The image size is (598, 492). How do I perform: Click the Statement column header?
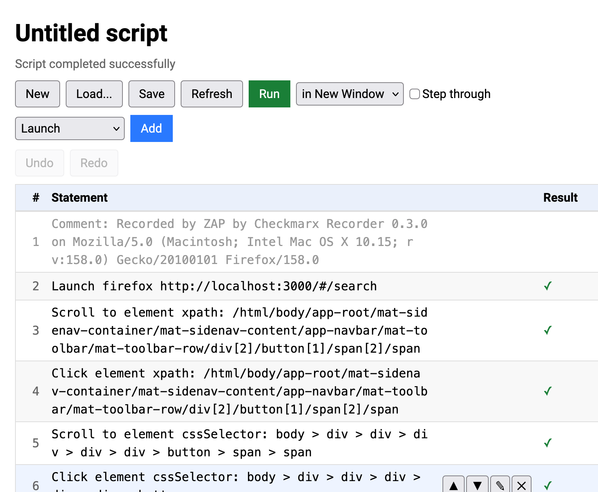tap(80, 198)
